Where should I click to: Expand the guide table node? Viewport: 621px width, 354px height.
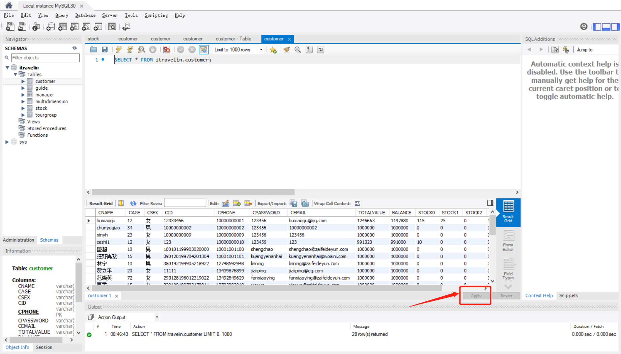click(23, 88)
